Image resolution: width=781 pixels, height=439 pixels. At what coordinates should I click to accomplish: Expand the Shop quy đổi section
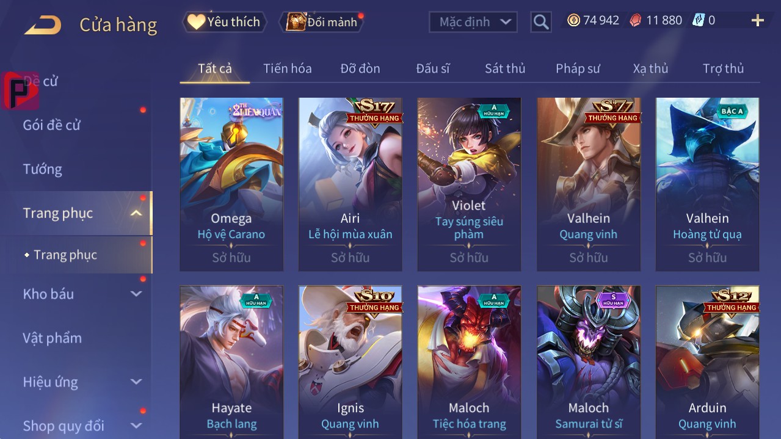tap(137, 426)
